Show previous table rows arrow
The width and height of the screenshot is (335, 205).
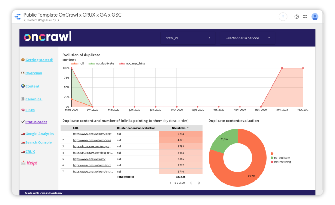pyautogui.click(x=191, y=183)
